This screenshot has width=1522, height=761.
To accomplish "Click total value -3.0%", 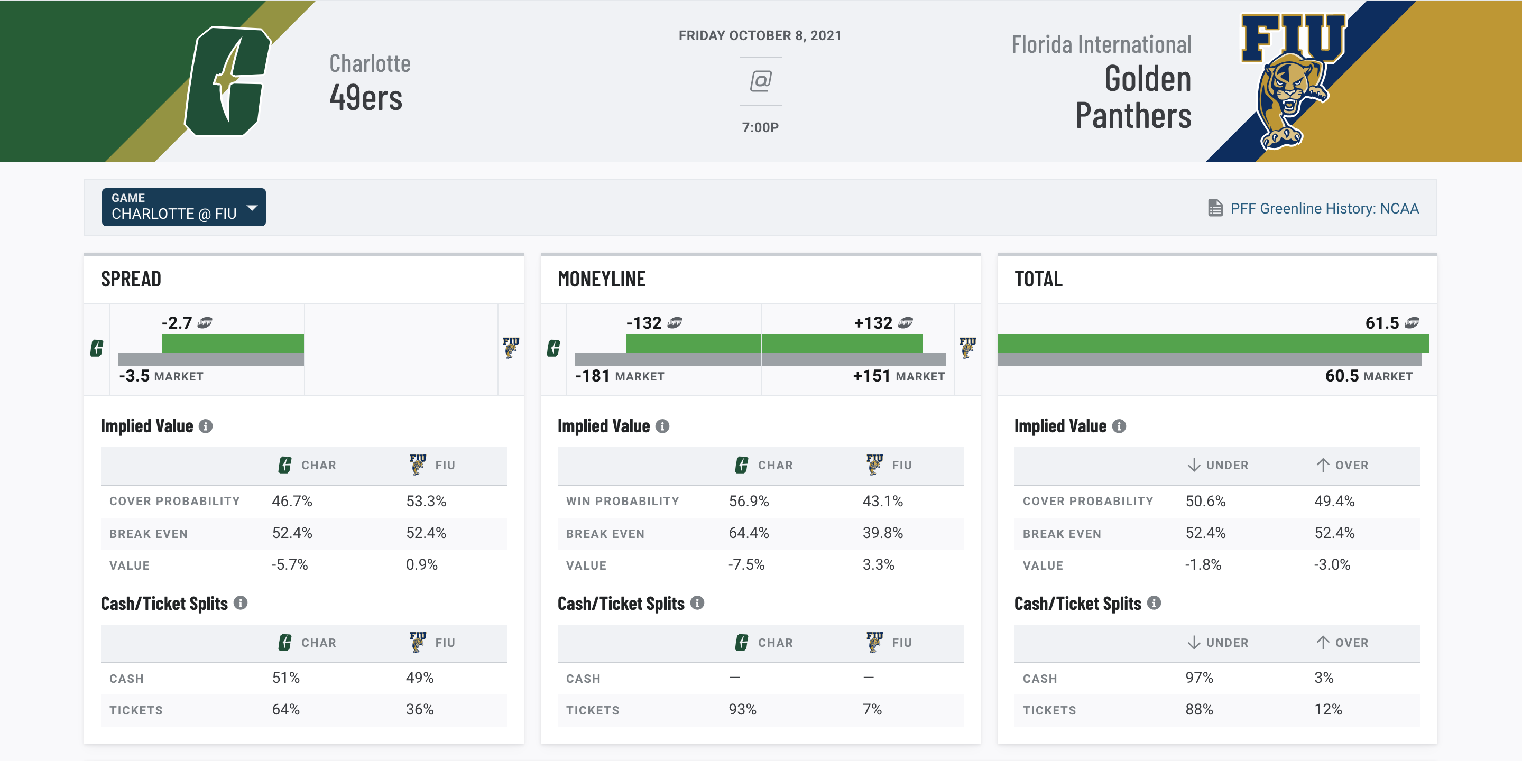I will tap(1332, 564).
